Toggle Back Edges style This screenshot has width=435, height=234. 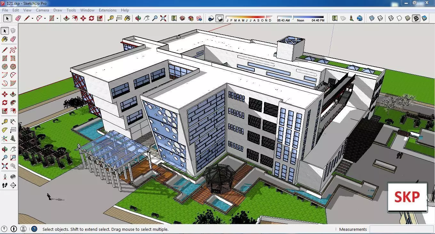(380, 18)
